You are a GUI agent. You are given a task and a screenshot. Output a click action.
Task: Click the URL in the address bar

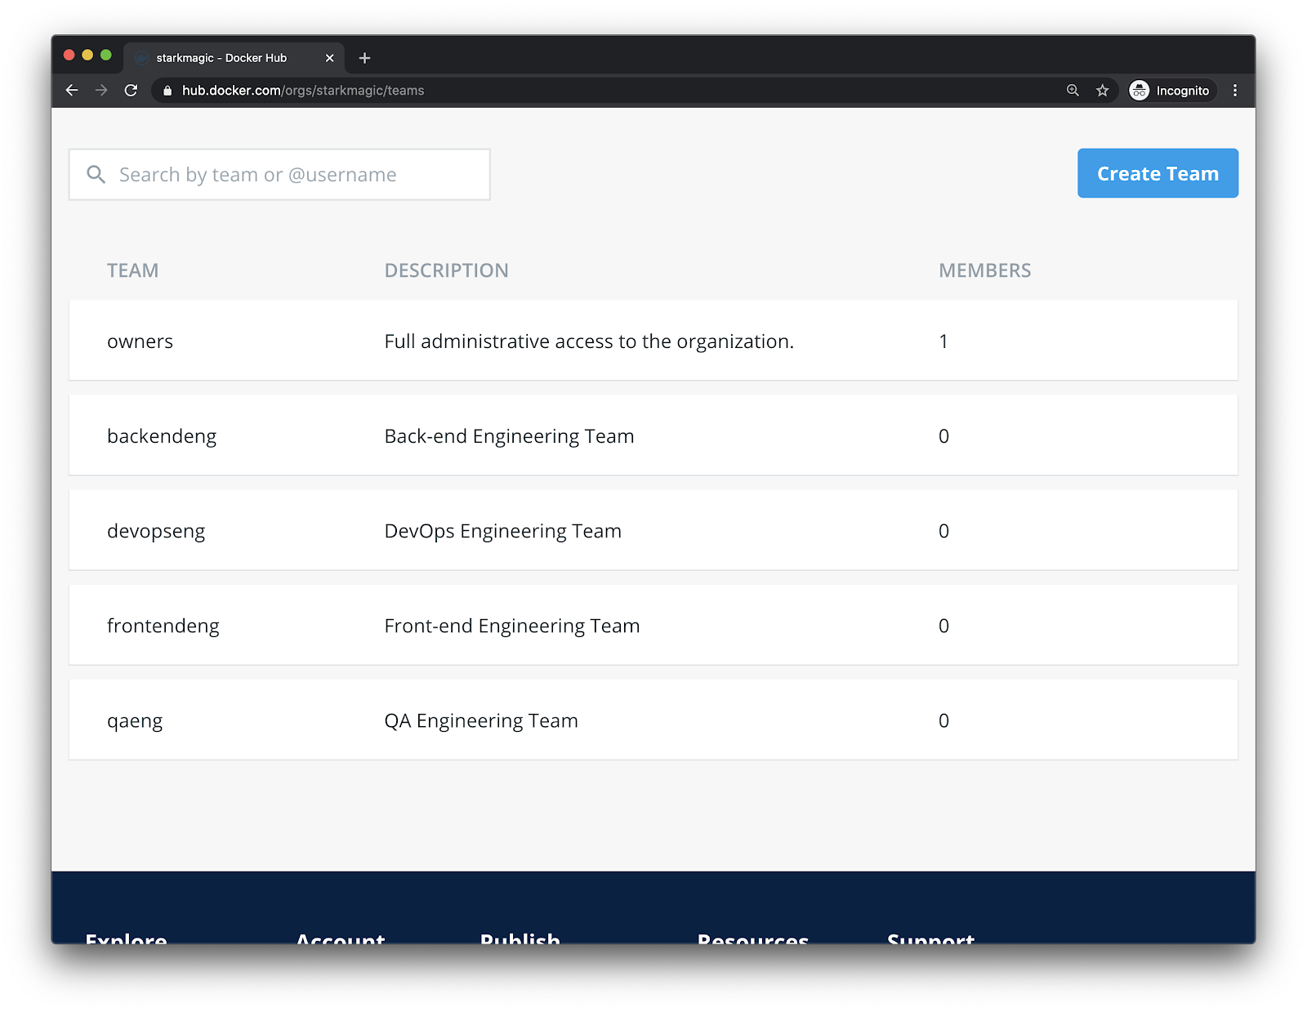coord(303,91)
